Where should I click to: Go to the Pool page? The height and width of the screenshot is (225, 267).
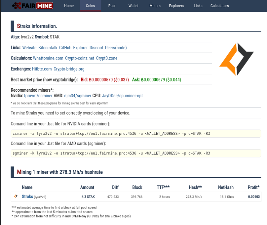tap(112, 6)
